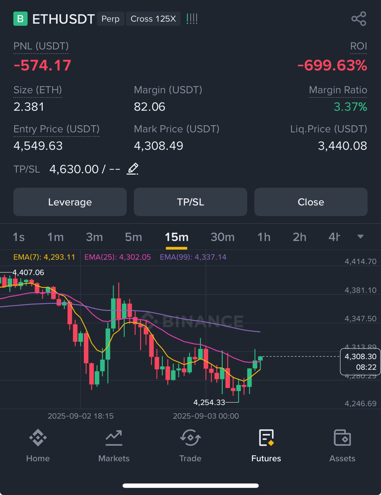Tap the 4,414.70 price axis label
This screenshot has width=381, height=495.
point(360,261)
